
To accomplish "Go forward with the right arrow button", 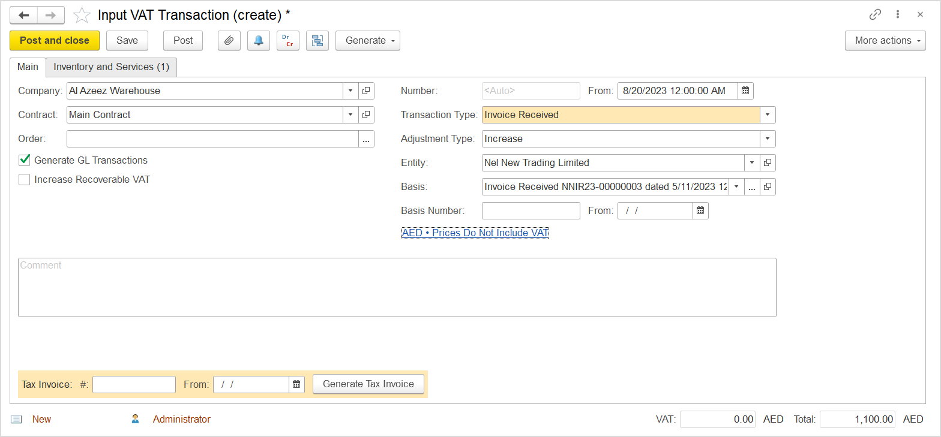I will tap(51, 15).
